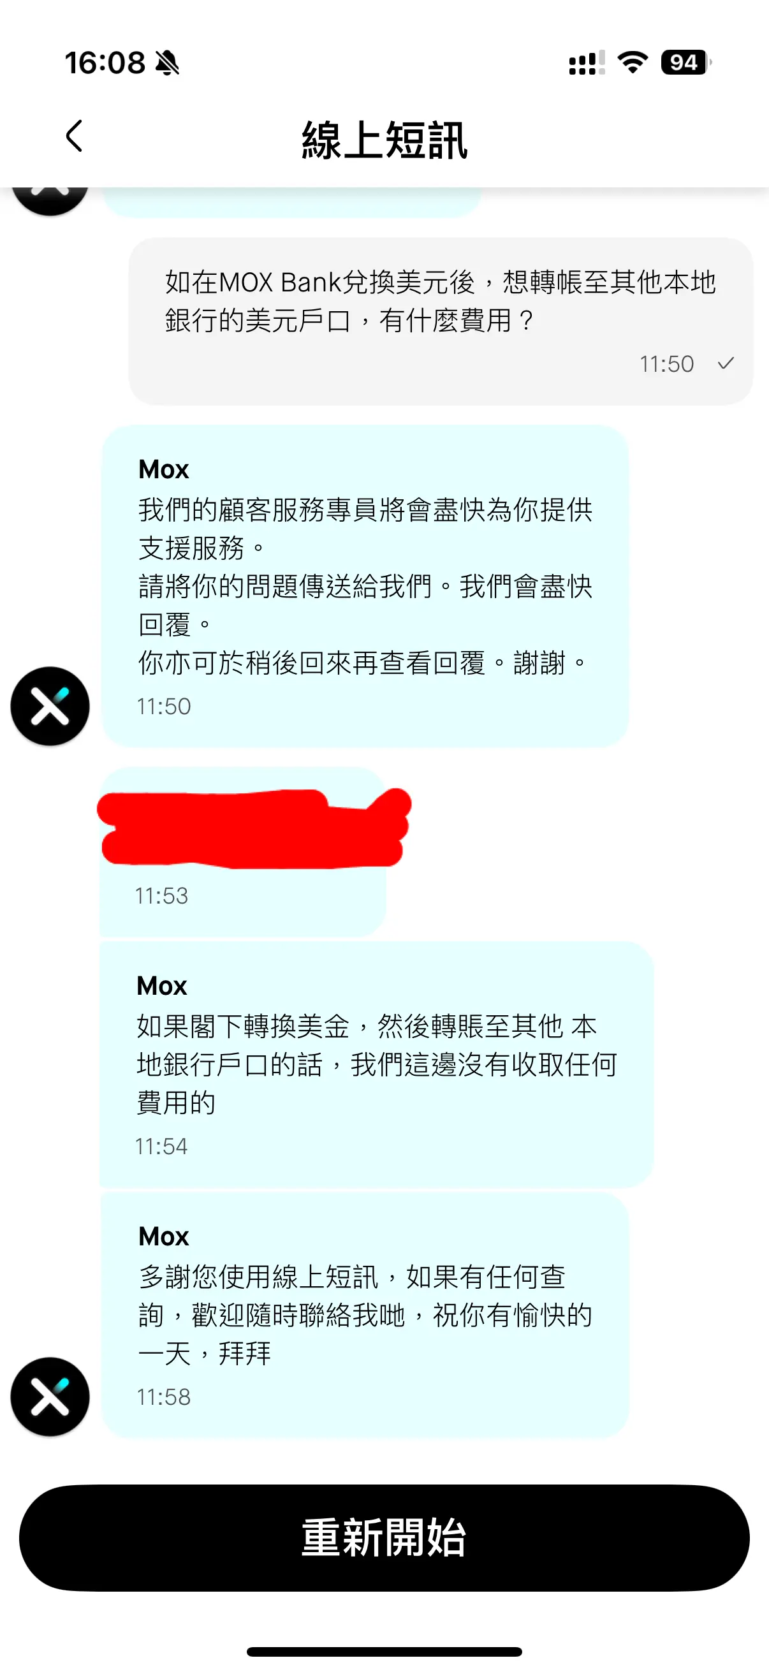Tap the 11:53 timestamp under redacted message
The width and height of the screenshot is (769, 1672).
coord(161,896)
